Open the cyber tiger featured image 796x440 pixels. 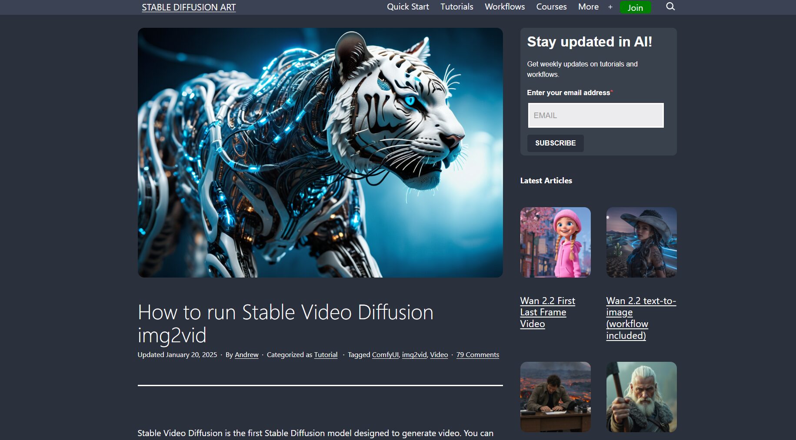[320, 152]
